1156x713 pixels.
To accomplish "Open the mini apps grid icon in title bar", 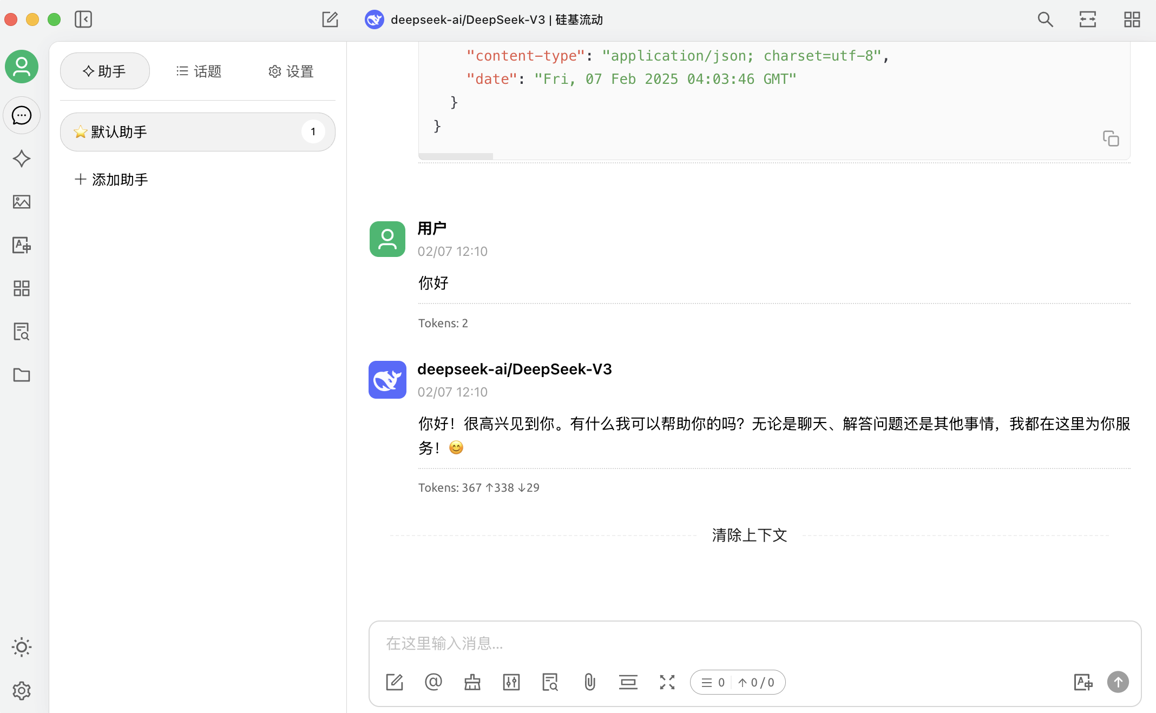I will pyautogui.click(x=1132, y=19).
